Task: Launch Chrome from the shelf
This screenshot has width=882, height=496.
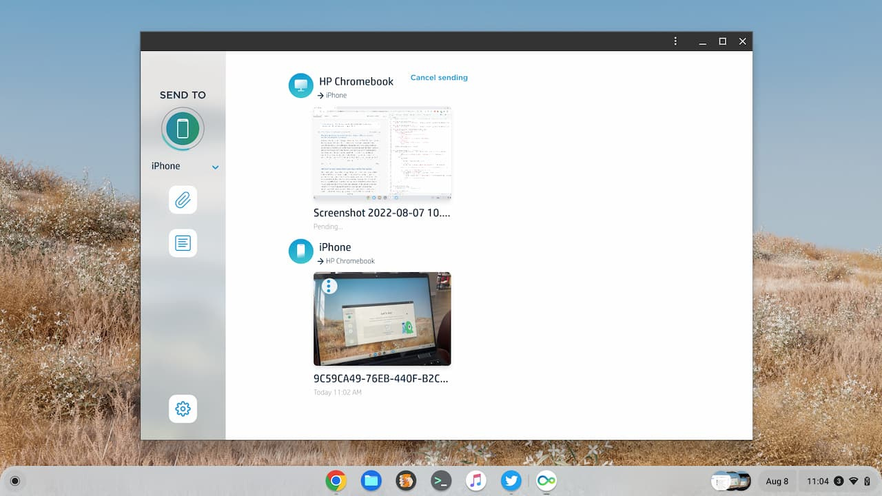Action: [x=336, y=481]
